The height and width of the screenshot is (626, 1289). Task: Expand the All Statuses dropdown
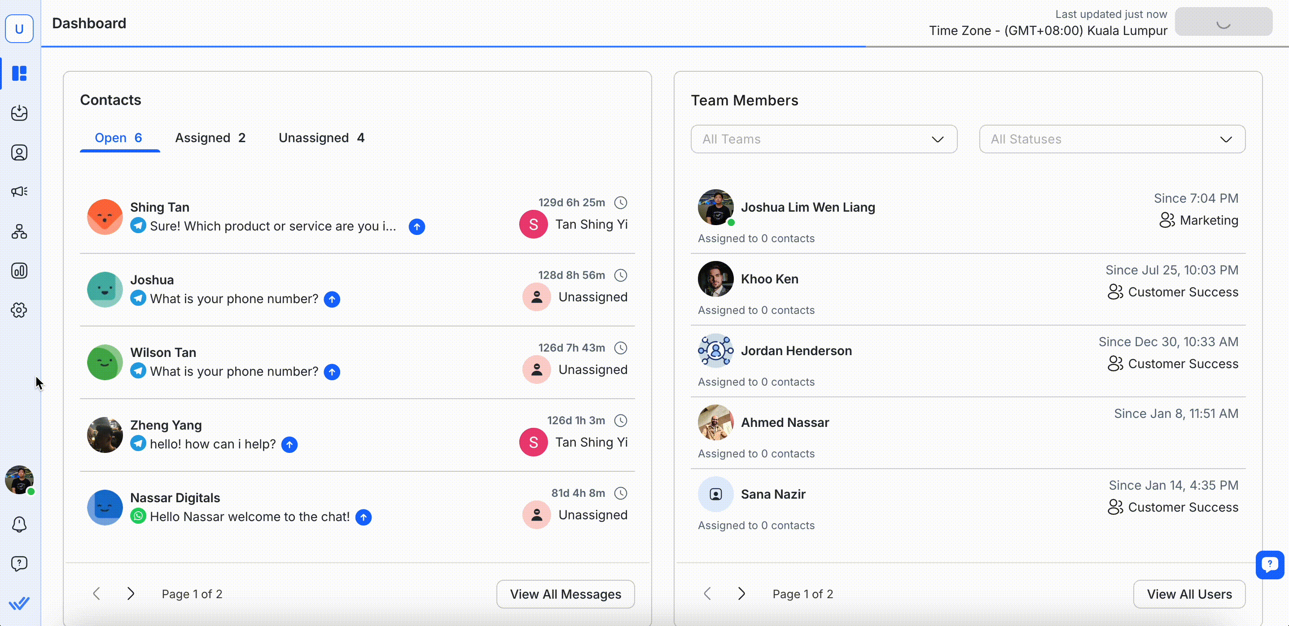click(x=1111, y=139)
